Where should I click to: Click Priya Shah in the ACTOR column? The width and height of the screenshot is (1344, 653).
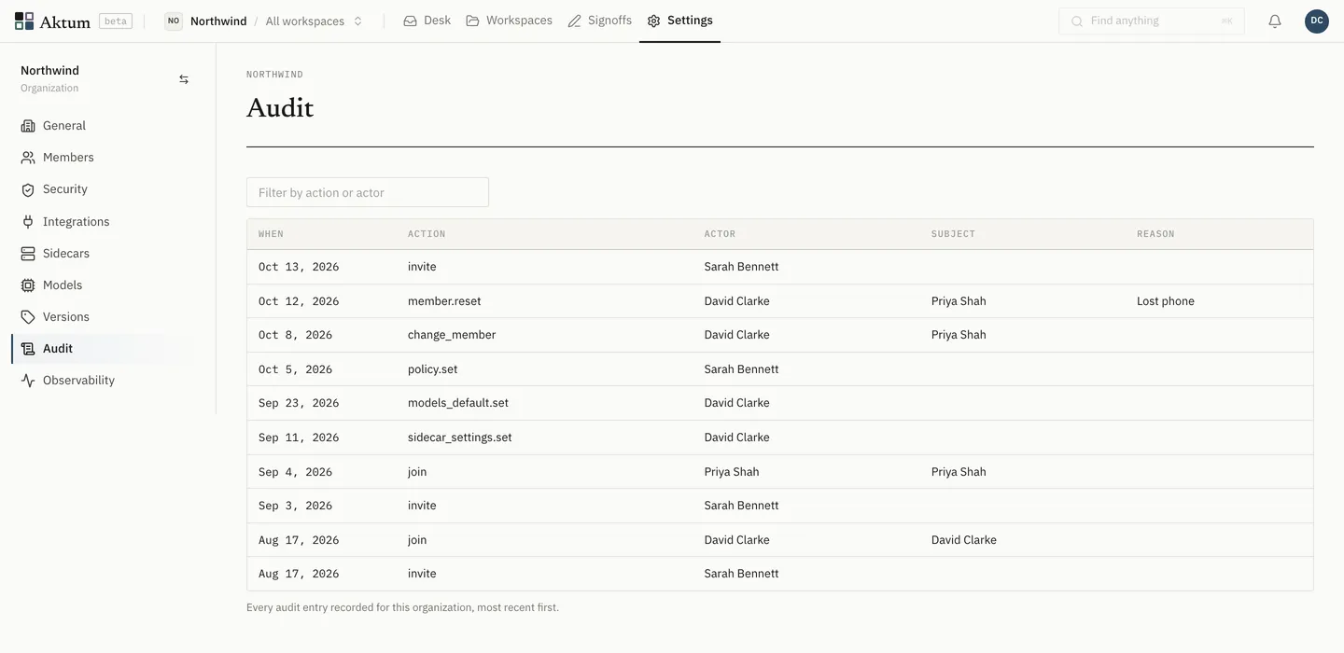click(x=732, y=472)
